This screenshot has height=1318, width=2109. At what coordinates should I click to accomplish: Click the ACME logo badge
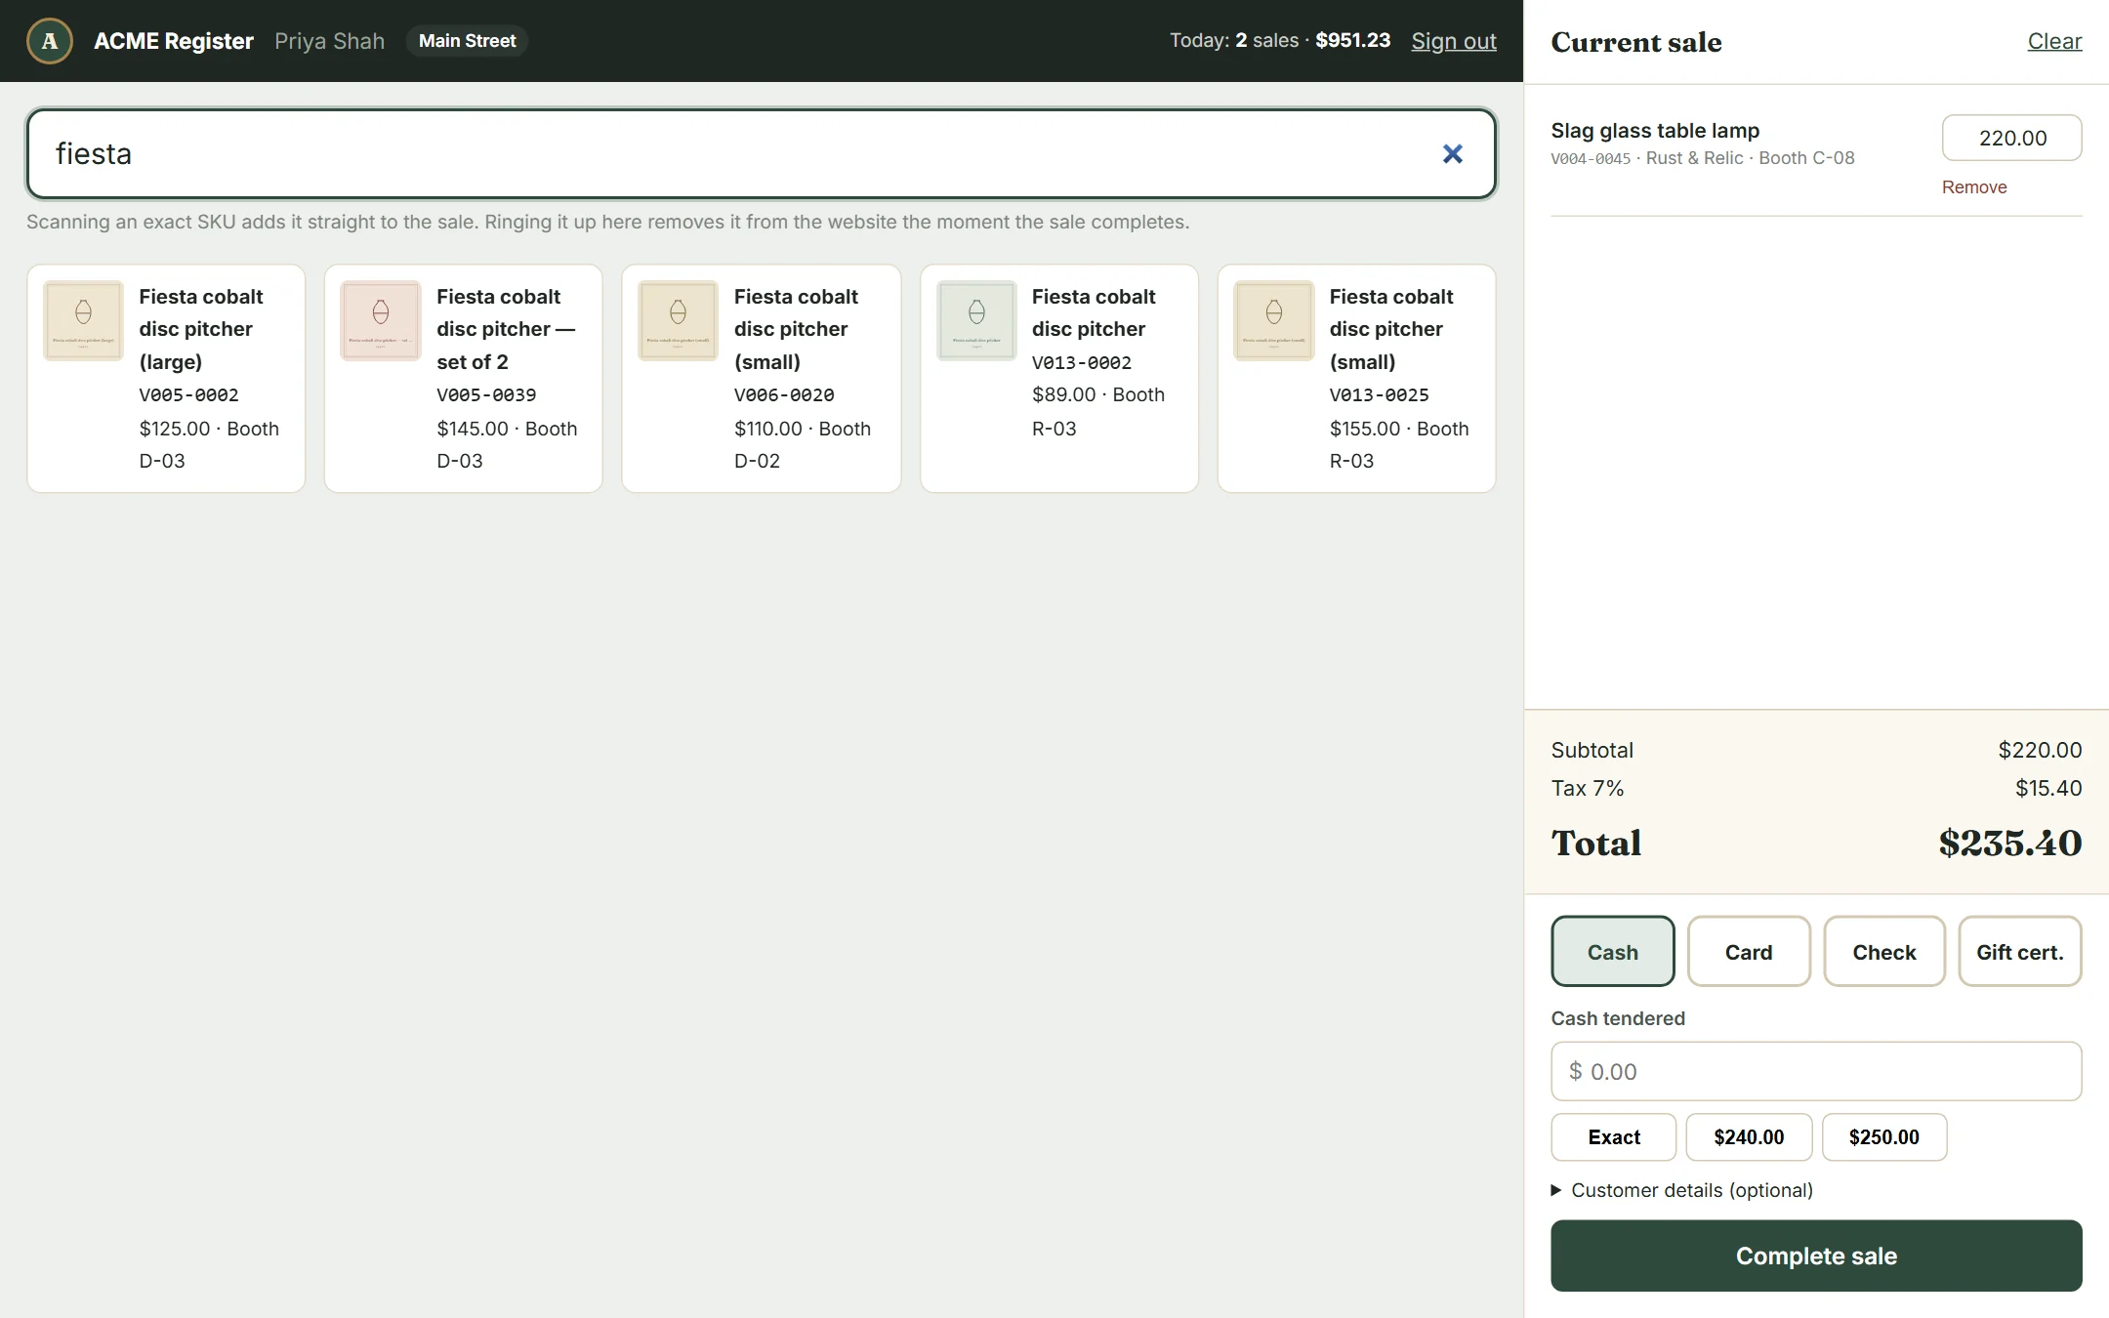(50, 41)
